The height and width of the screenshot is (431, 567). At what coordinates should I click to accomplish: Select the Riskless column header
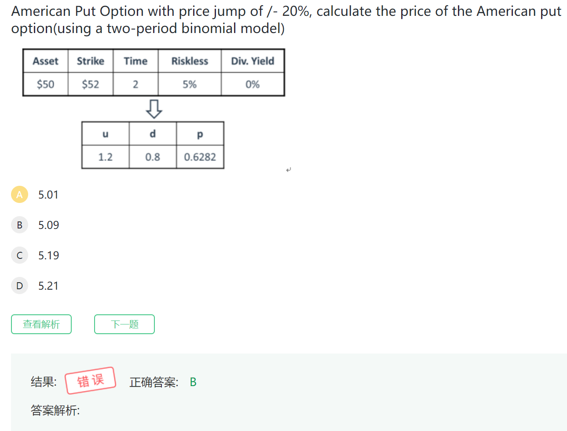[190, 61]
